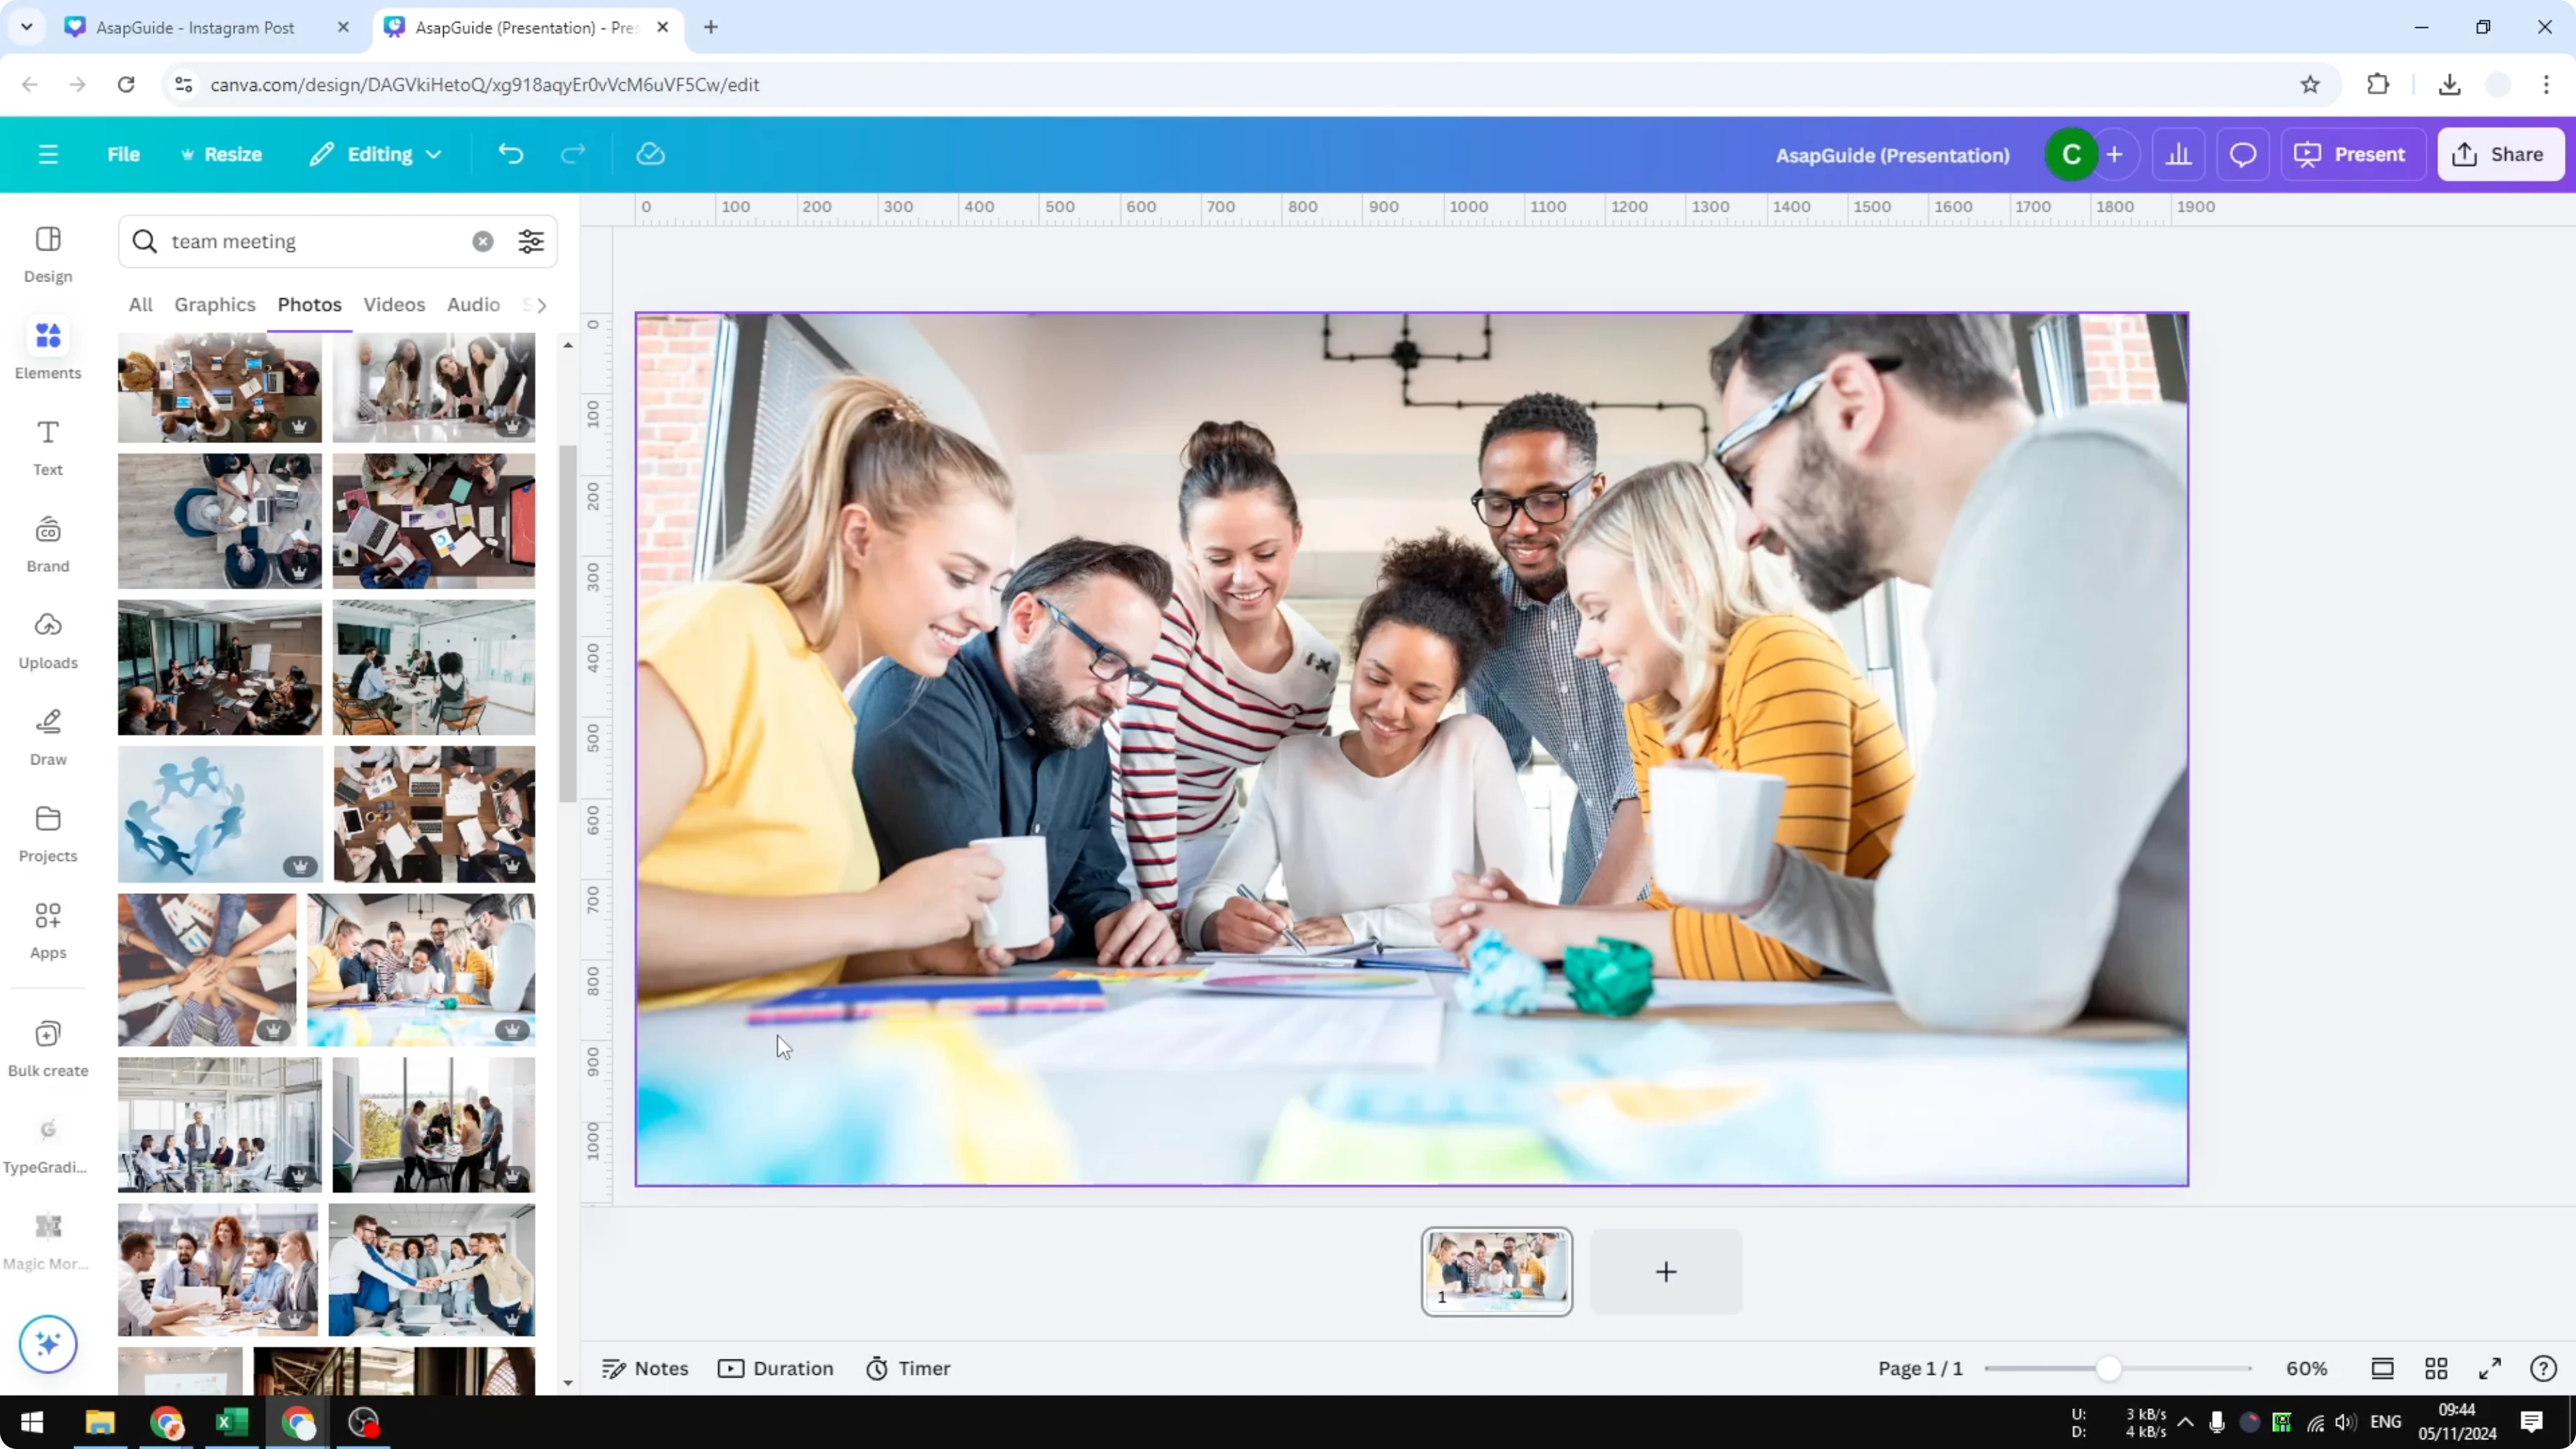The height and width of the screenshot is (1449, 2576).
Task: Select the Graphics tab
Action: 215,304
